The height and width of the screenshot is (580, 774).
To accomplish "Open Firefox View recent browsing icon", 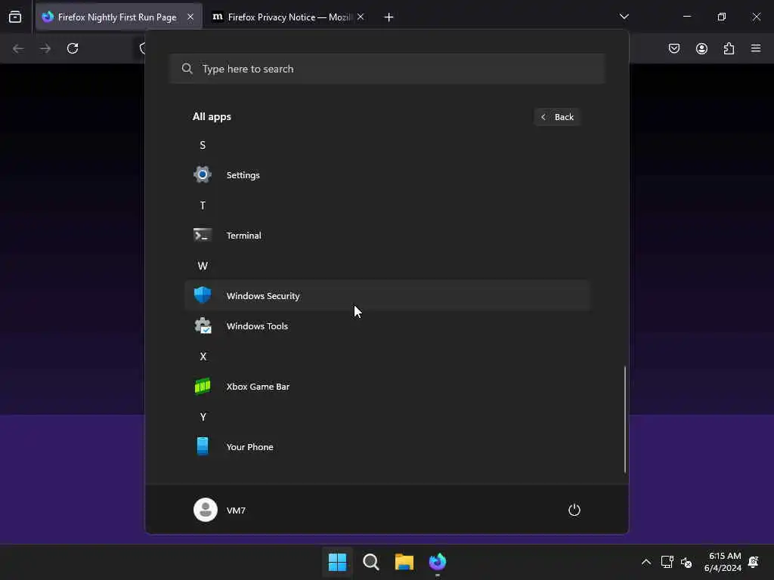I will tap(15, 17).
